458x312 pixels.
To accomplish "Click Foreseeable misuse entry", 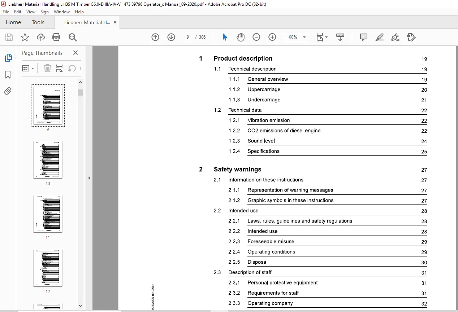I will [271, 241].
